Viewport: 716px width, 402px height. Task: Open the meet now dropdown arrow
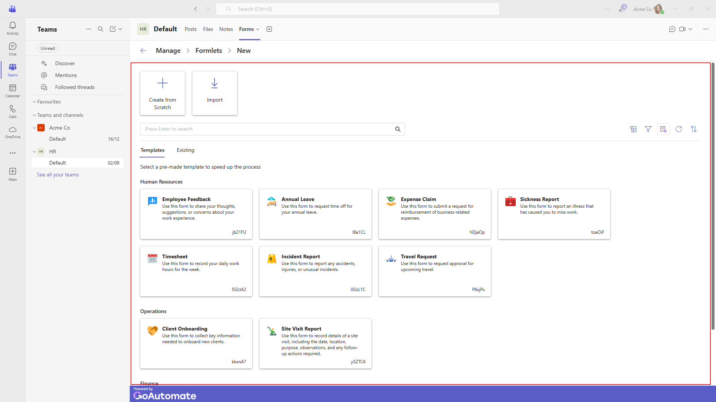click(x=691, y=29)
